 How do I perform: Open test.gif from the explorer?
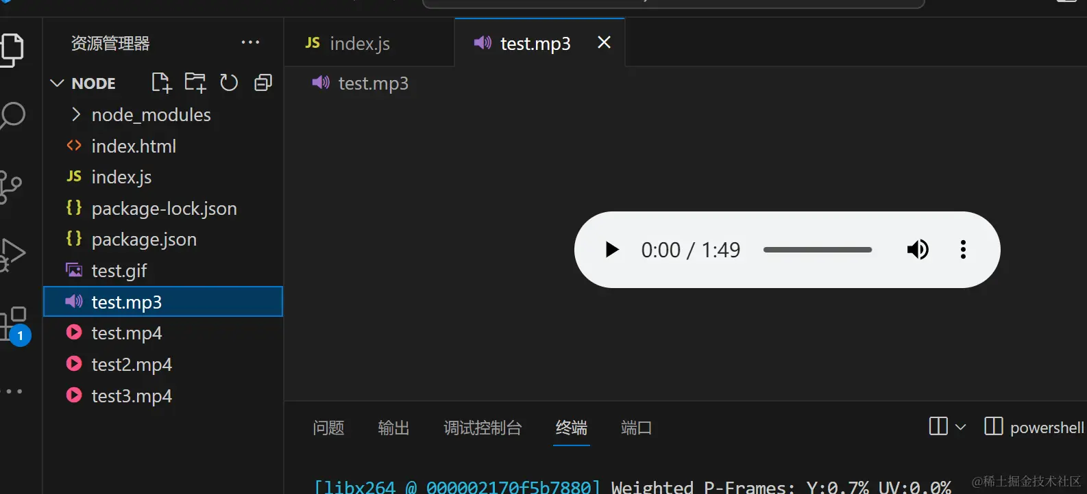tap(119, 271)
